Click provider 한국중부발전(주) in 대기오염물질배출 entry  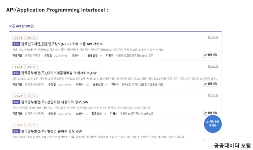coord(34,85)
